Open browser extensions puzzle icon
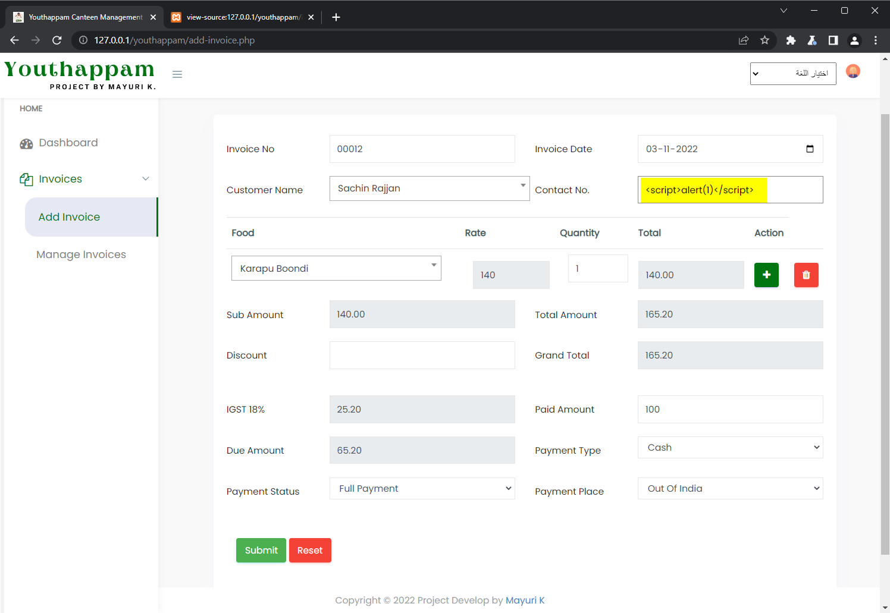This screenshot has width=890, height=613. (x=791, y=40)
